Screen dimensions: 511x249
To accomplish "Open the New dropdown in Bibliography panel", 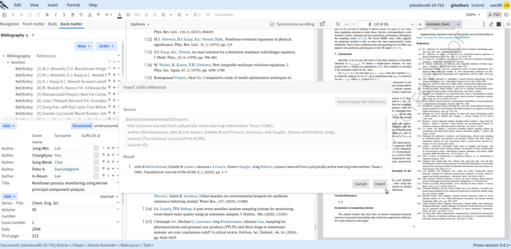I will pyautogui.click(x=84, y=46).
